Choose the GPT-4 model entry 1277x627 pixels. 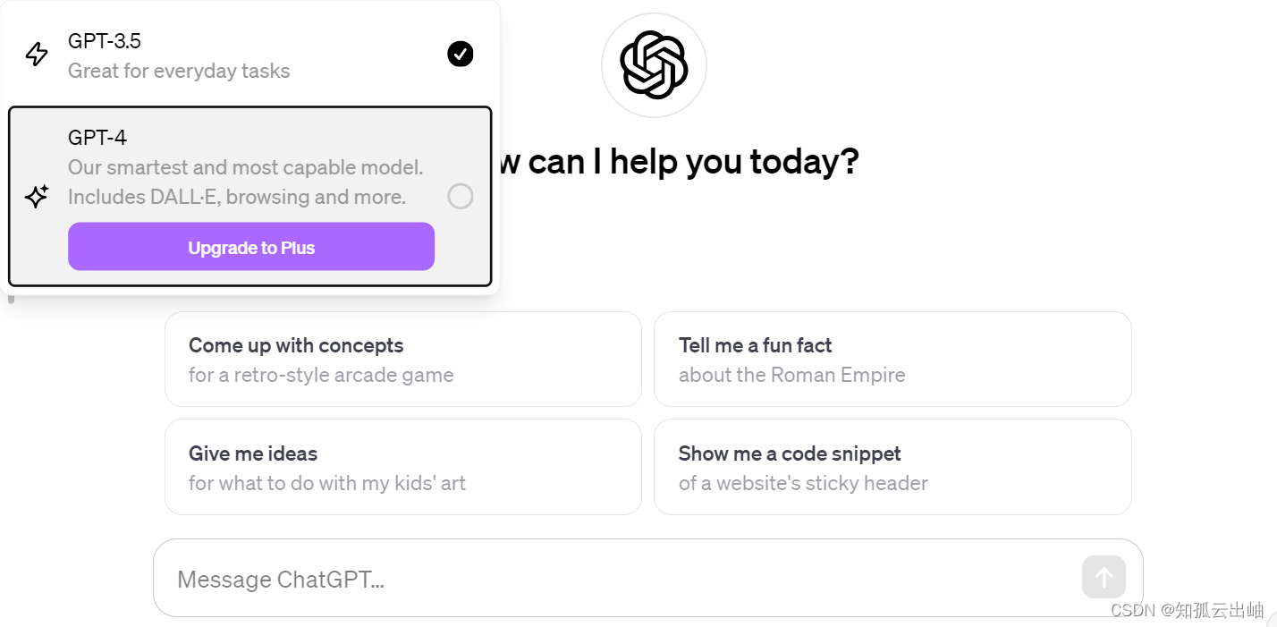tap(249, 197)
